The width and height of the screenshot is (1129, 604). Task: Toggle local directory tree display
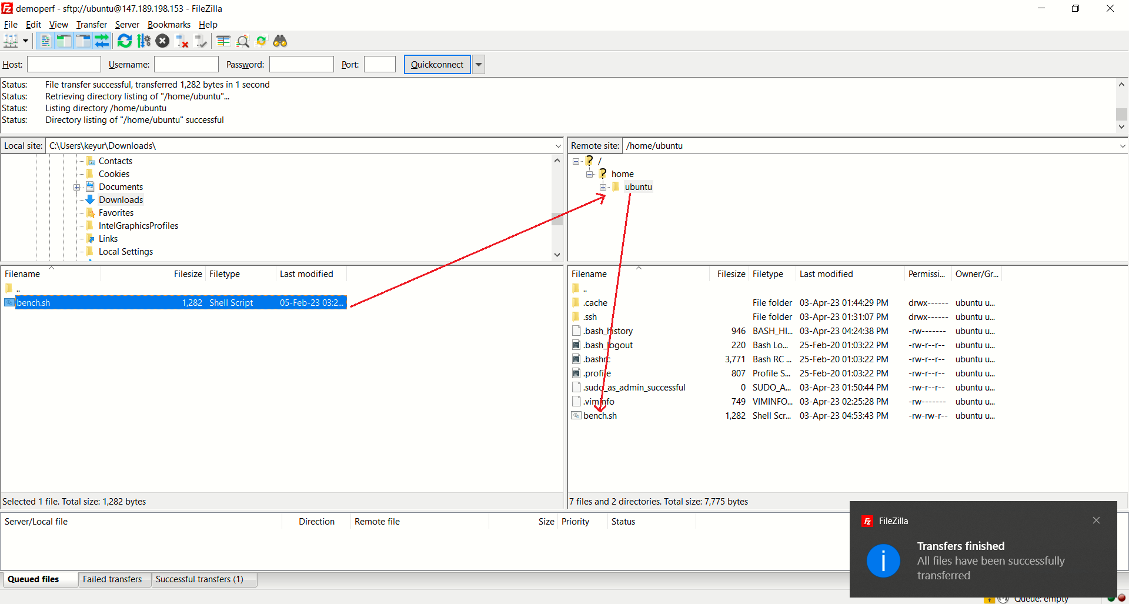64,41
